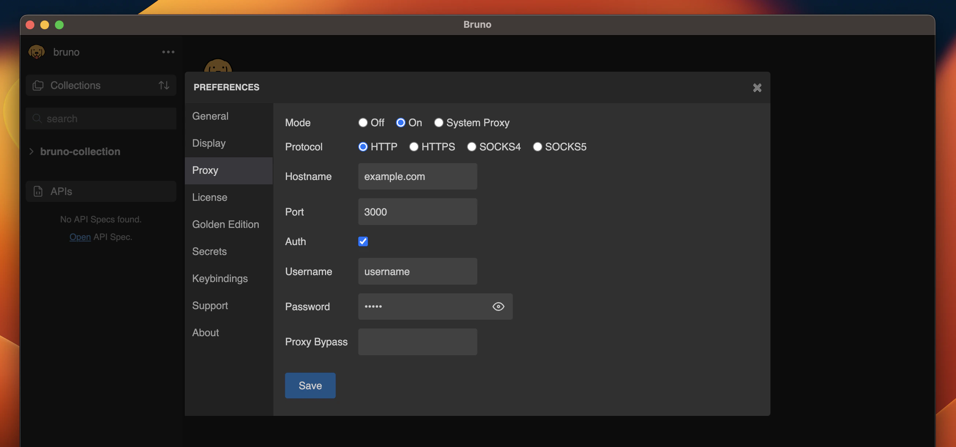This screenshot has height=447, width=956.
Task: Open the Display preferences section
Action: (209, 143)
